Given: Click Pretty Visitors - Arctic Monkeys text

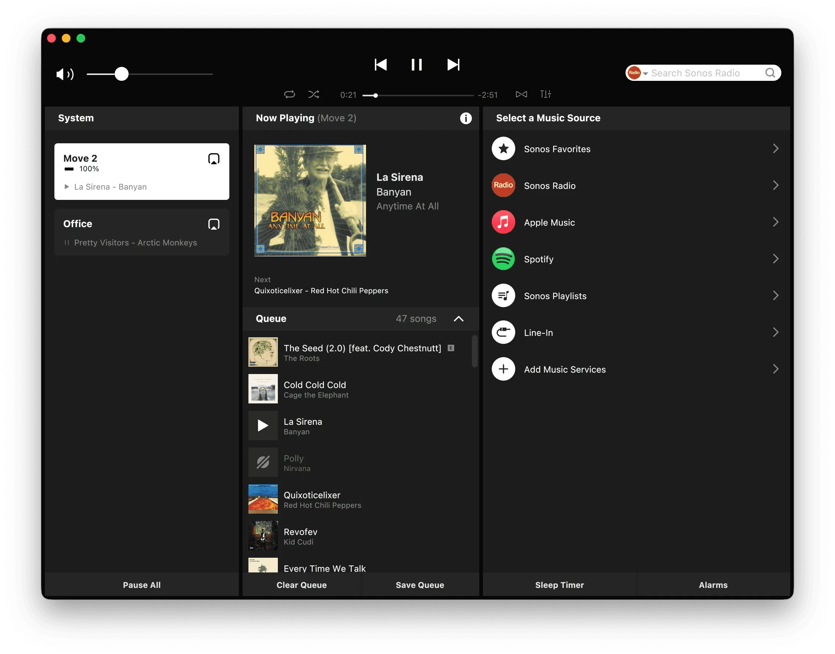Looking at the screenshot, I should coord(136,243).
